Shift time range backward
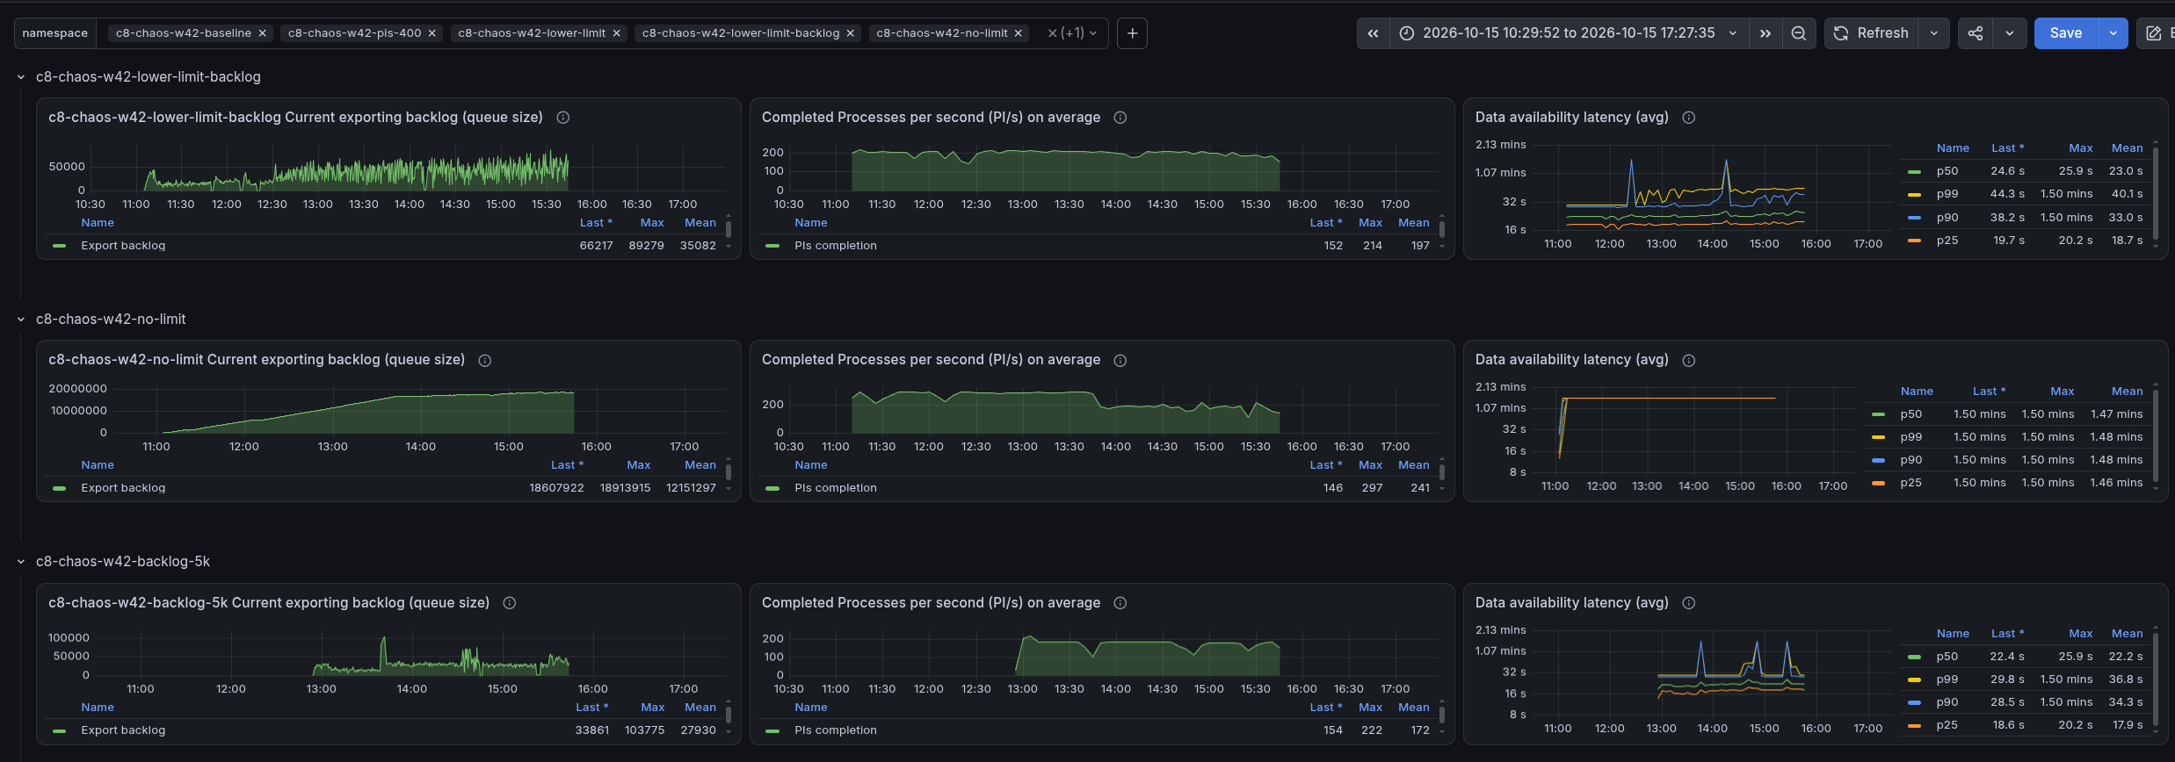Screen dimensions: 2175x762 point(1373,33)
